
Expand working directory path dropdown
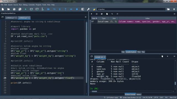coord(165,9)
